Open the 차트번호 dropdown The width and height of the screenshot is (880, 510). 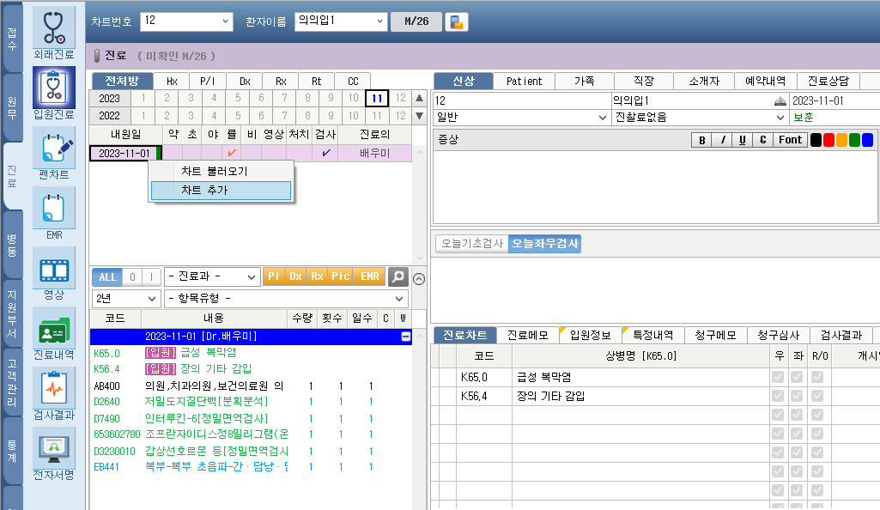tap(226, 21)
